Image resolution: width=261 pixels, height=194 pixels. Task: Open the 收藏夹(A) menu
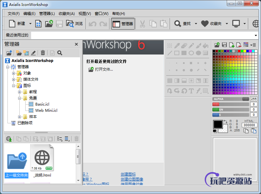click(x=67, y=14)
